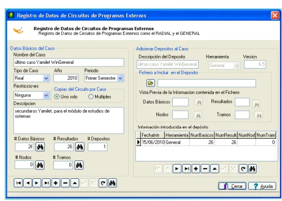Viewport: 282px width, 201px height.
Task: Close the Registro de Datos window
Action: 275,15
